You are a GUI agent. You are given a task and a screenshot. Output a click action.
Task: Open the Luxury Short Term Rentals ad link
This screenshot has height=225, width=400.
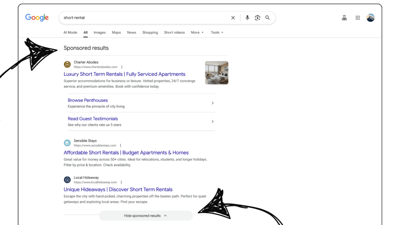click(124, 74)
